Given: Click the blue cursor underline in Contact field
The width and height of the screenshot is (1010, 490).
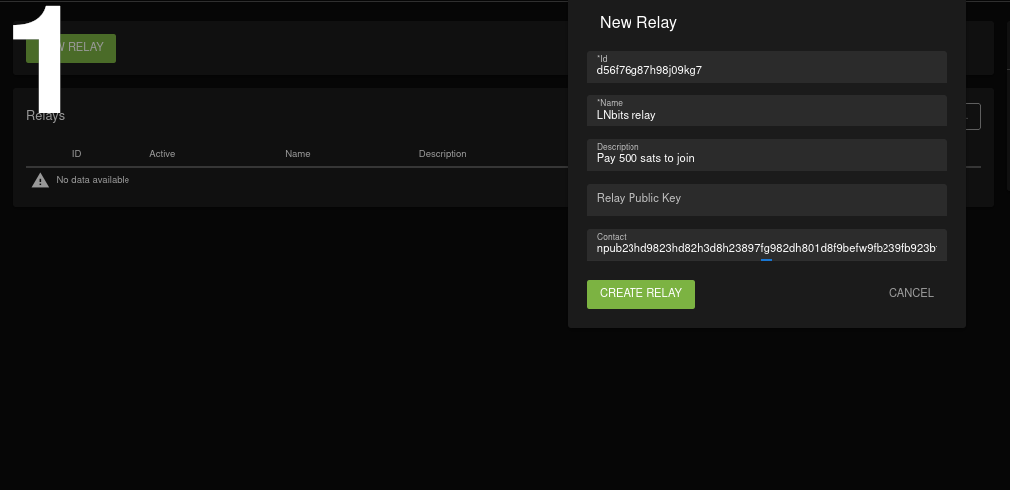Looking at the screenshot, I should tap(766, 260).
